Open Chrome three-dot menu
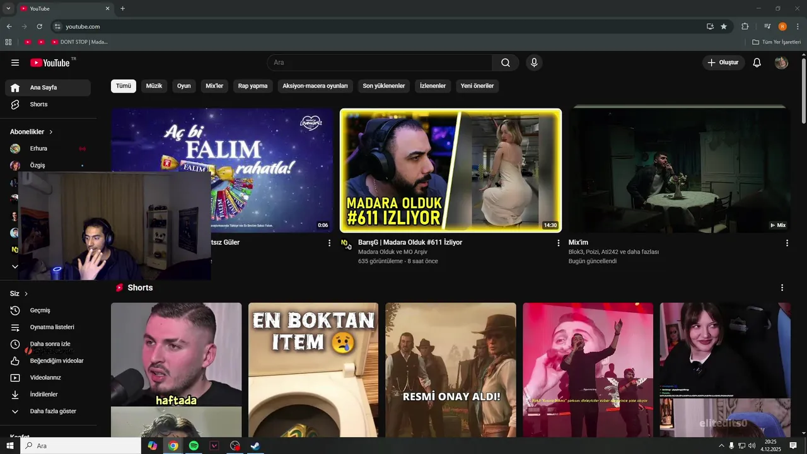Image resolution: width=807 pixels, height=454 pixels. 798,26
